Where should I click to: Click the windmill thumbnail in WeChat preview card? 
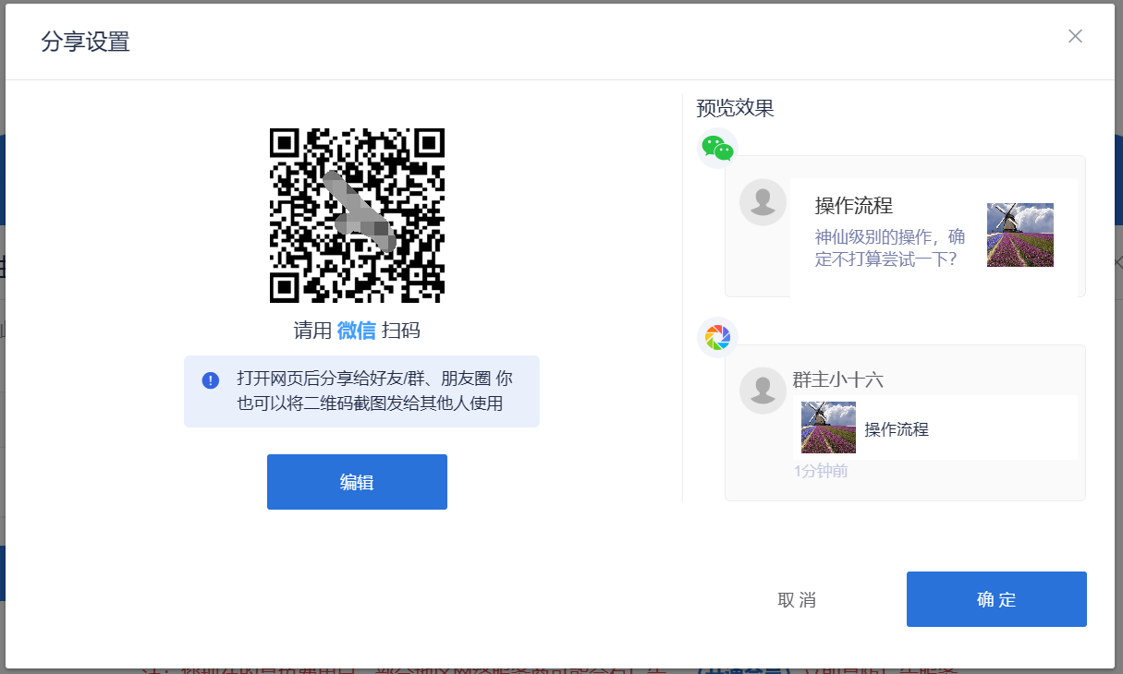click(1020, 235)
